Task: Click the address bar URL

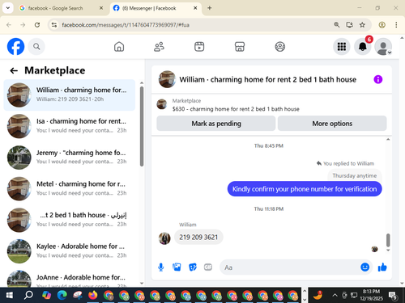Action: (126, 25)
